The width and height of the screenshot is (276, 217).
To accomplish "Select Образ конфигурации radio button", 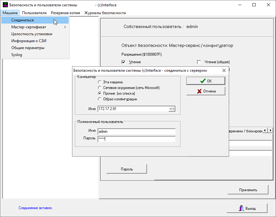I will pos(100,99).
